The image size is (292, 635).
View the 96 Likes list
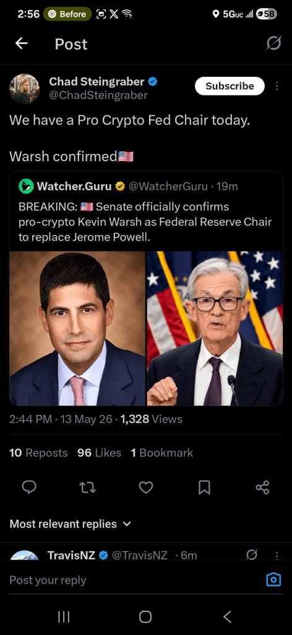(100, 453)
